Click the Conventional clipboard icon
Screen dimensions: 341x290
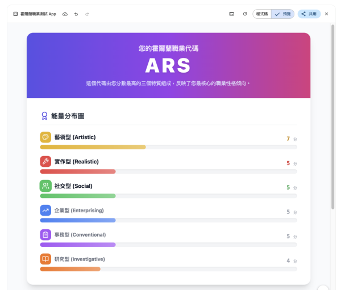(45, 235)
